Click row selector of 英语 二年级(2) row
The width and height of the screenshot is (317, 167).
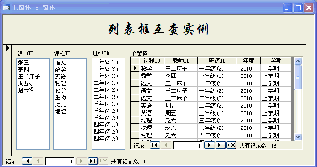[135, 105]
